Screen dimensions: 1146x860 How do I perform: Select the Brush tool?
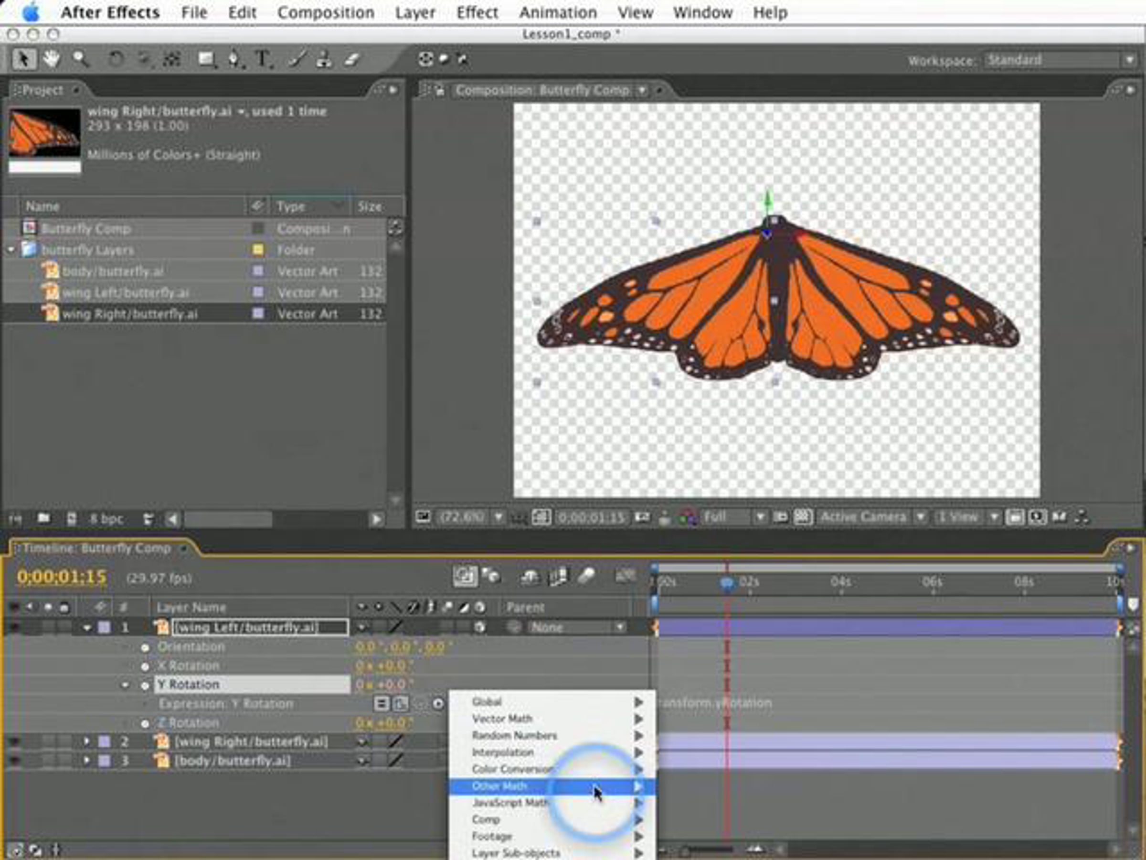pyautogui.click(x=297, y=59)
